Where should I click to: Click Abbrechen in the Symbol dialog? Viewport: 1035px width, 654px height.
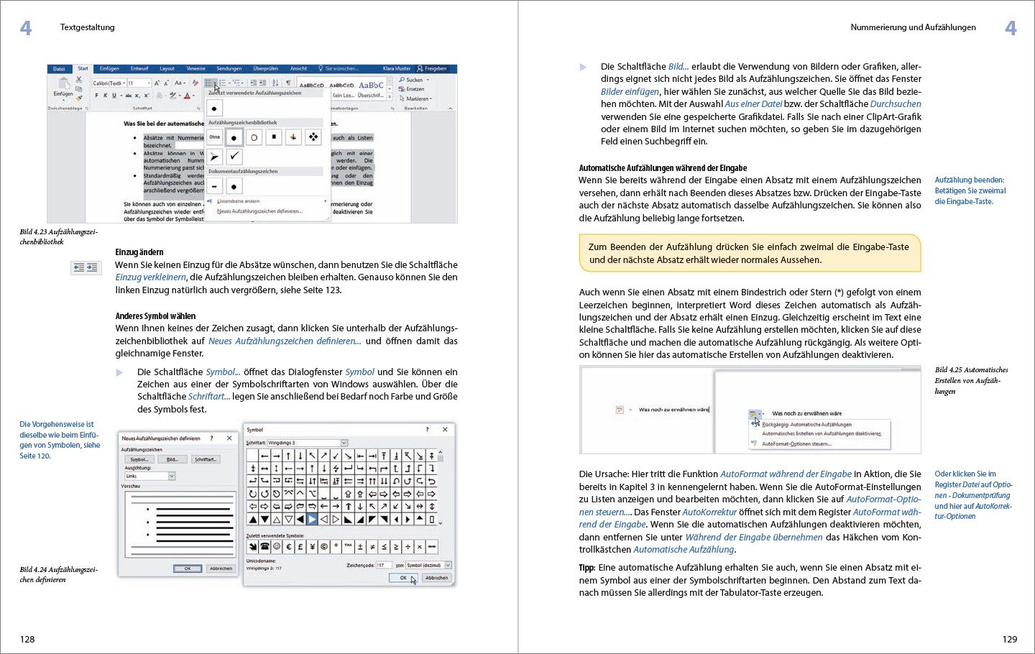(x=436, y=578)
